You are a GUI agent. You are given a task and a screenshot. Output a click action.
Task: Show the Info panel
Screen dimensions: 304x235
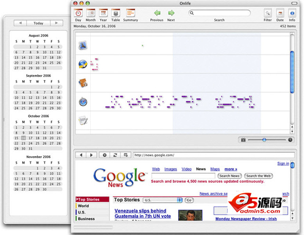(x=292, y=15)
